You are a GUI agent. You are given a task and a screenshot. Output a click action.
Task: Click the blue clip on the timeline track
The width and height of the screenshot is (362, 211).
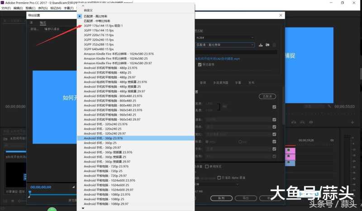click(x=290, y=163)
